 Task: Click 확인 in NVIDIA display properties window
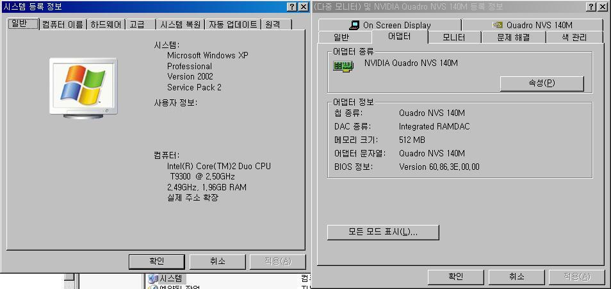click(x=455, y=277)
